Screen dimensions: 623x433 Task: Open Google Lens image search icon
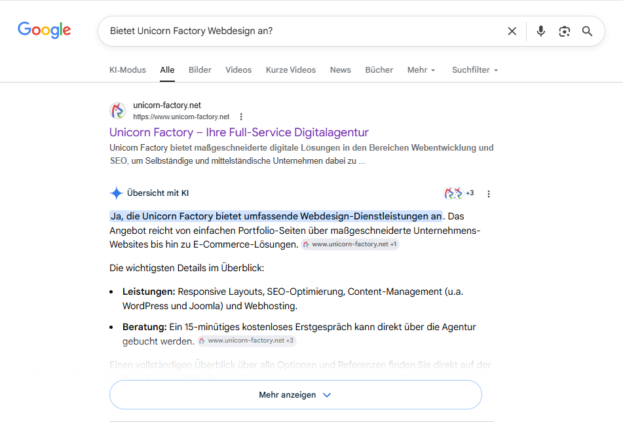point(564,31)
